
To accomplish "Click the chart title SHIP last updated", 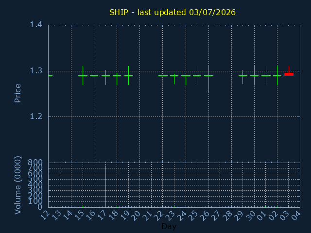I will 173,12.
